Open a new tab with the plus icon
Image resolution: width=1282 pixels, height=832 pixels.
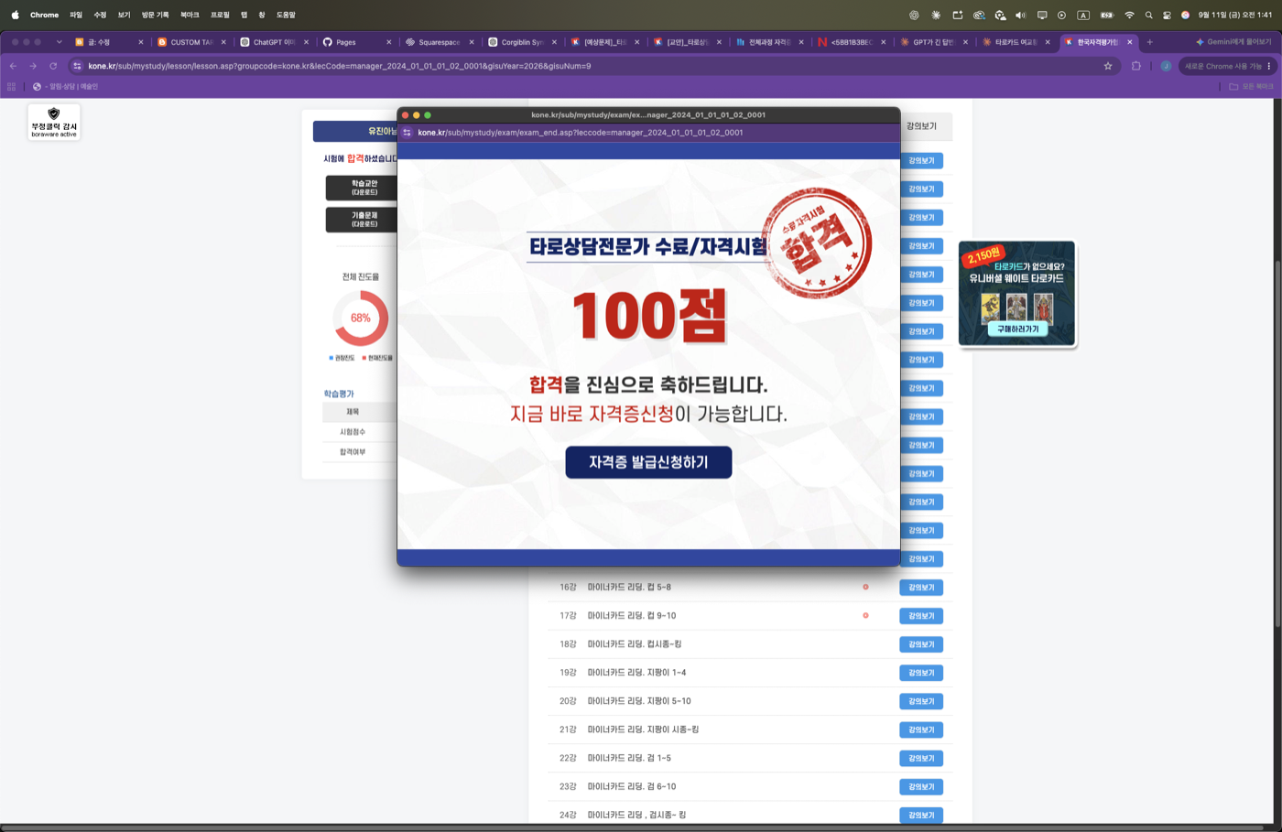coord(1150,42)
